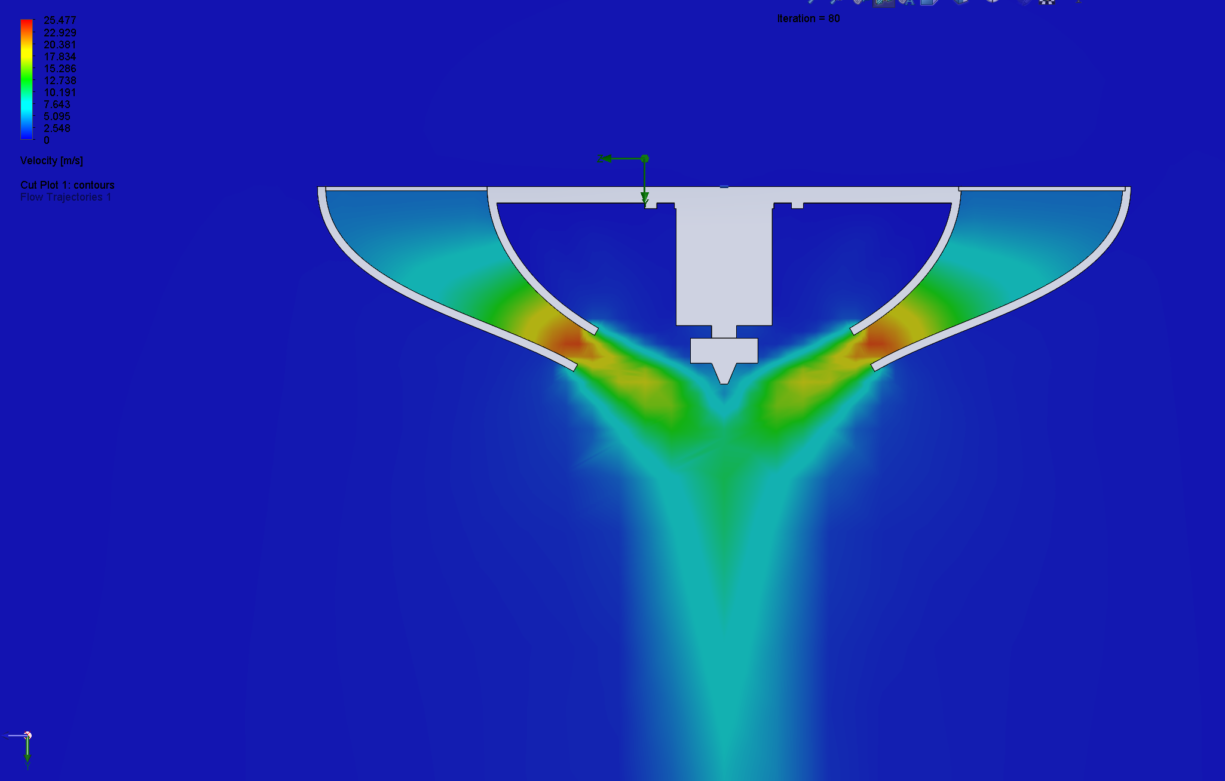1225x781 pixels.
Task: Click the highlighted Section View toolbar icon
Action: click(883, 2)
